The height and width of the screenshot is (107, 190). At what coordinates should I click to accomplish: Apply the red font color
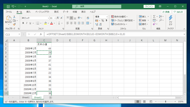tap(51, 23)
